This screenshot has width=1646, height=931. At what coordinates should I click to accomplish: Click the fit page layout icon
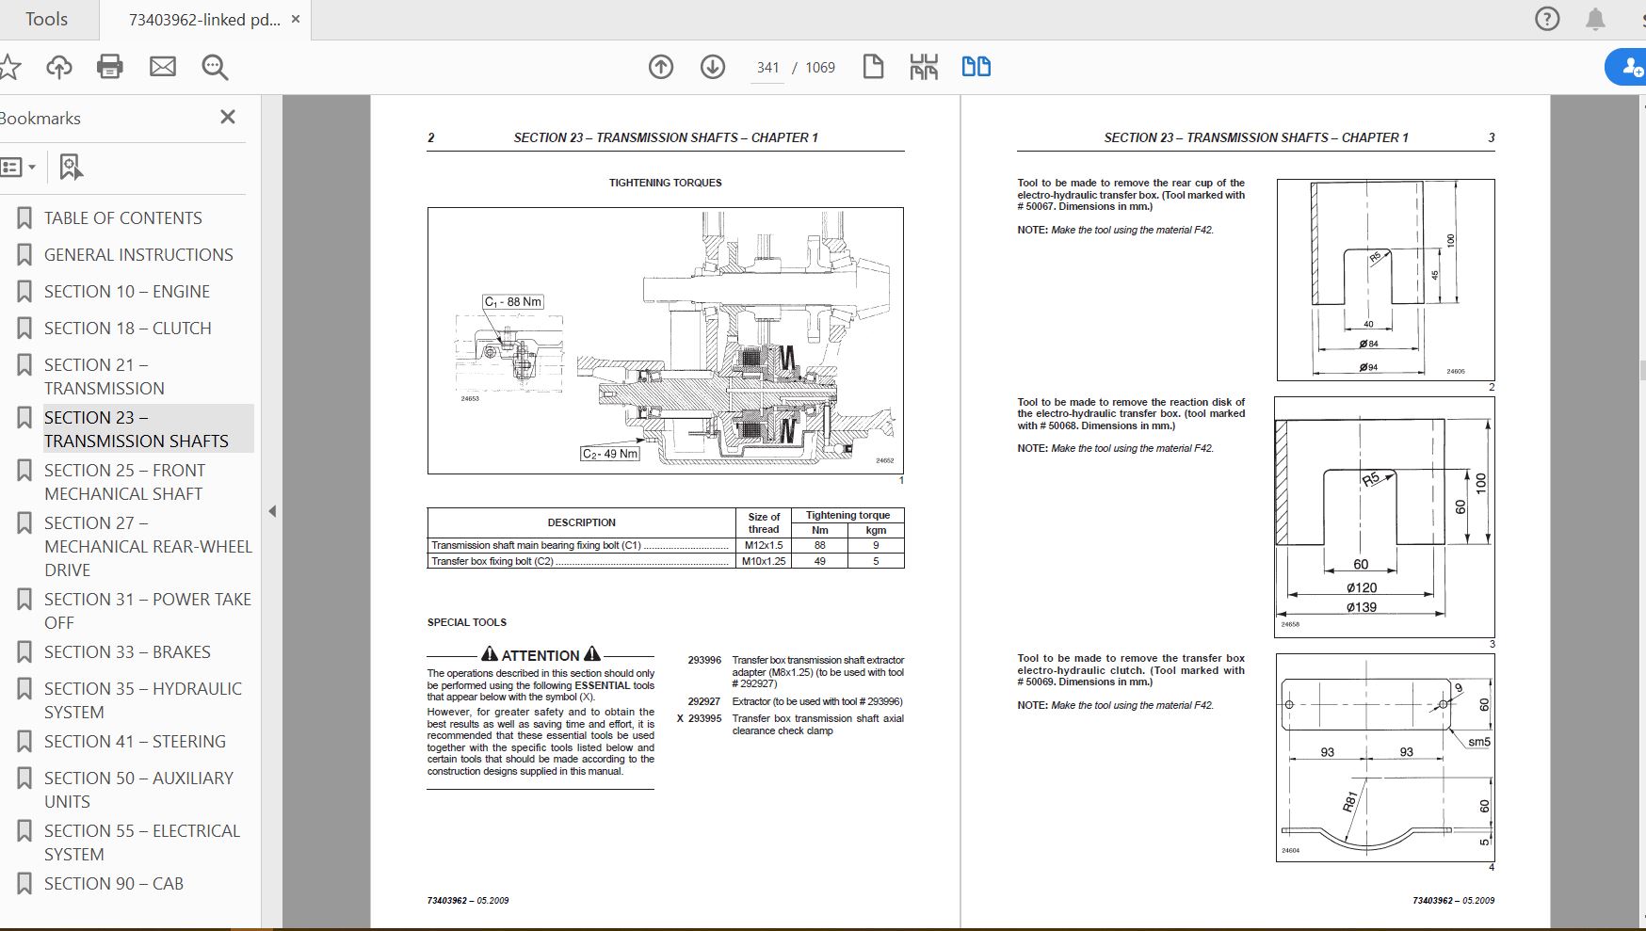924,67
